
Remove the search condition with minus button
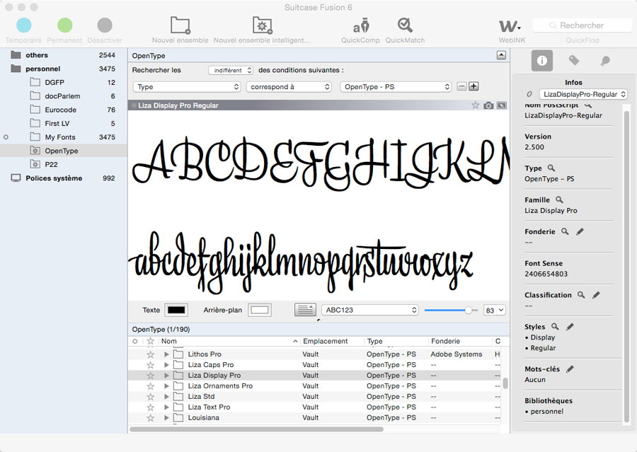click(x=461, y=86)
